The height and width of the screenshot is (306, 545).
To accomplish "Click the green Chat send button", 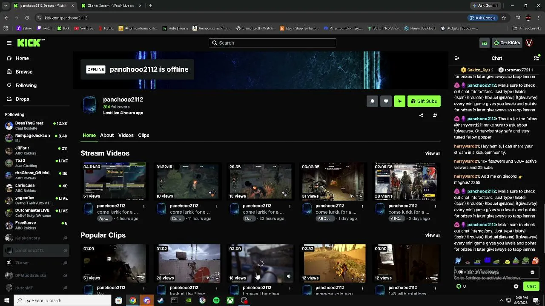I will pyautogui.click(x=531, y=286).
